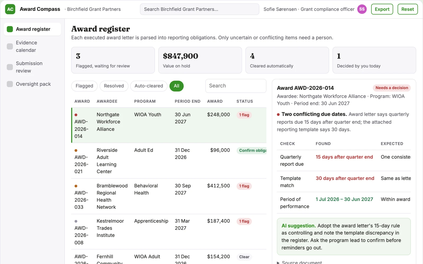This screenshot has height=264, width=423.
Task: Open the SS user avatar
Action: click(362, 9)
